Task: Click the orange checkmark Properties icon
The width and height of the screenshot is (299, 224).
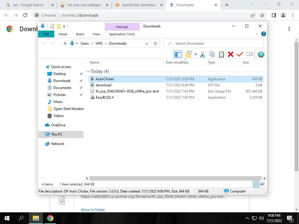Action: pyautogui.click(x=240, y=55)
